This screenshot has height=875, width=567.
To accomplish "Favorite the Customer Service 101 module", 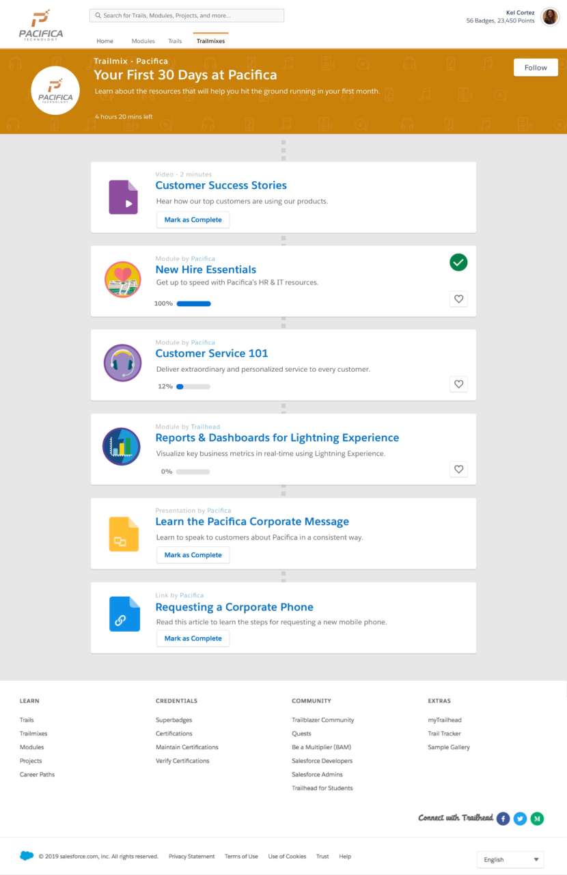I will click(x=458, y=384).
